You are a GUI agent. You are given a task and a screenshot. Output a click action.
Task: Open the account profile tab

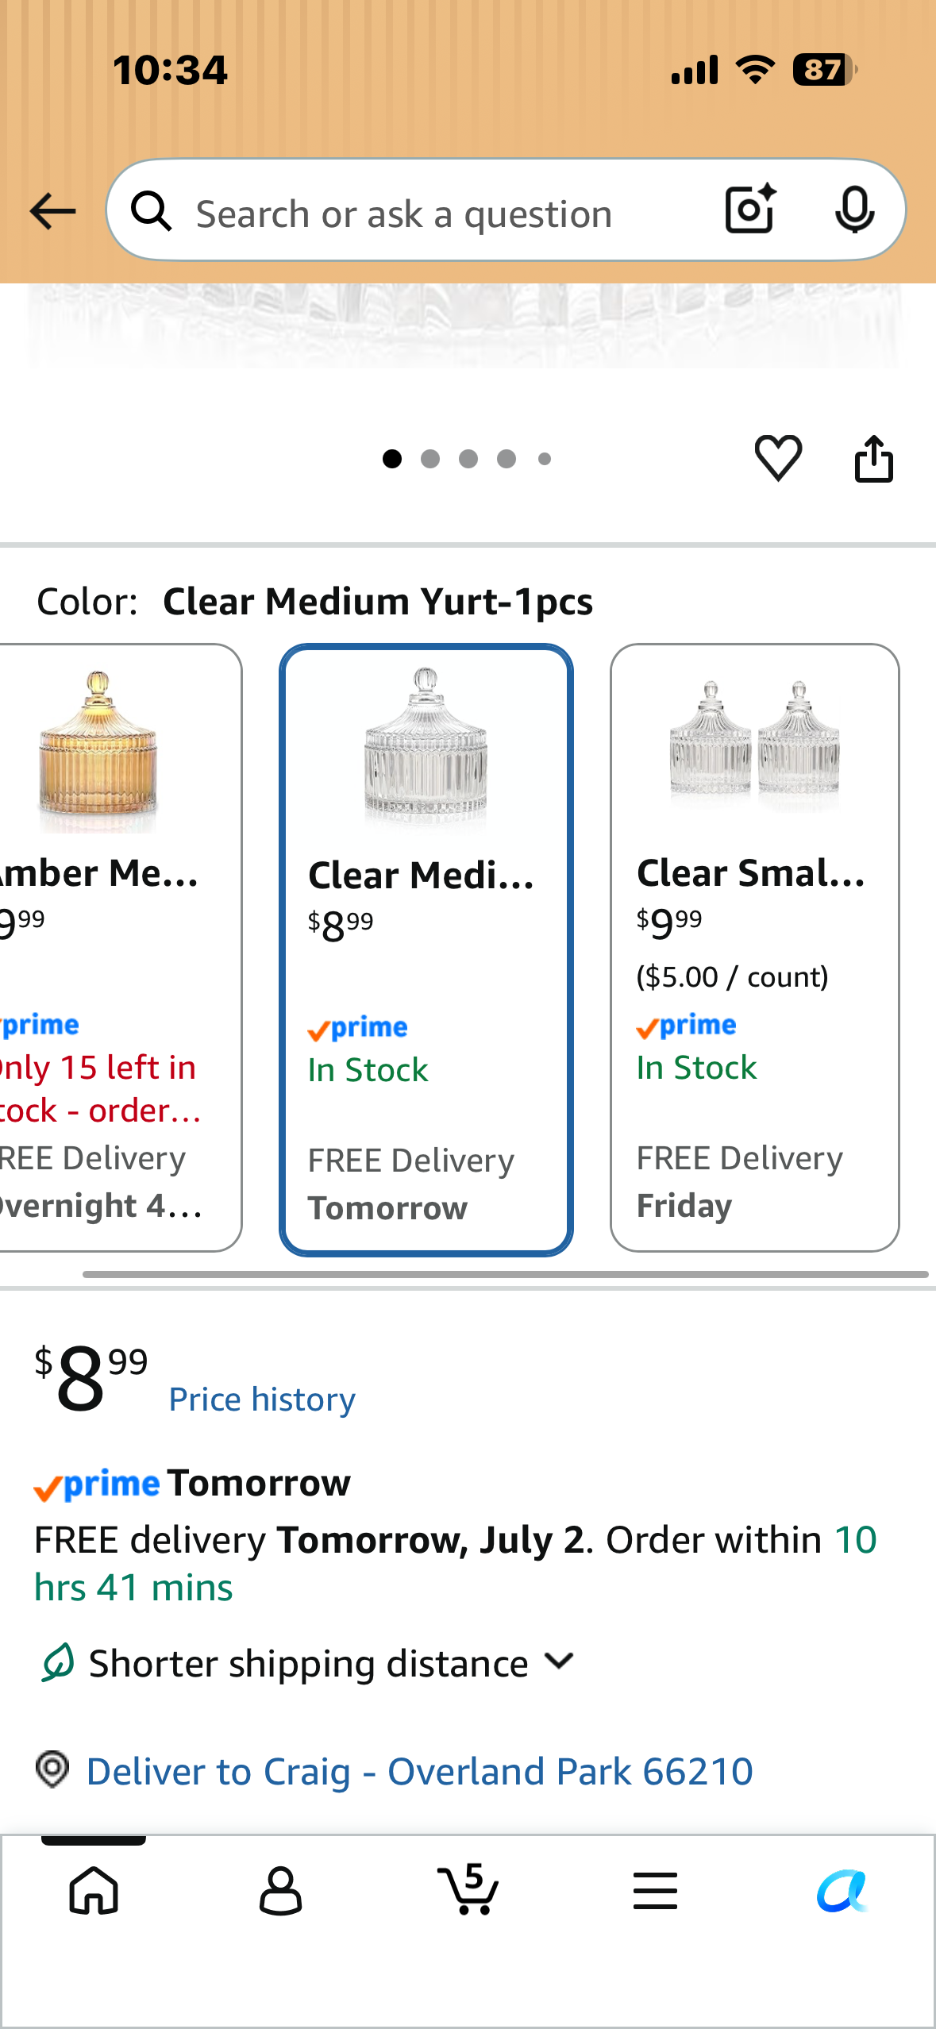(x=280, y=1890)
